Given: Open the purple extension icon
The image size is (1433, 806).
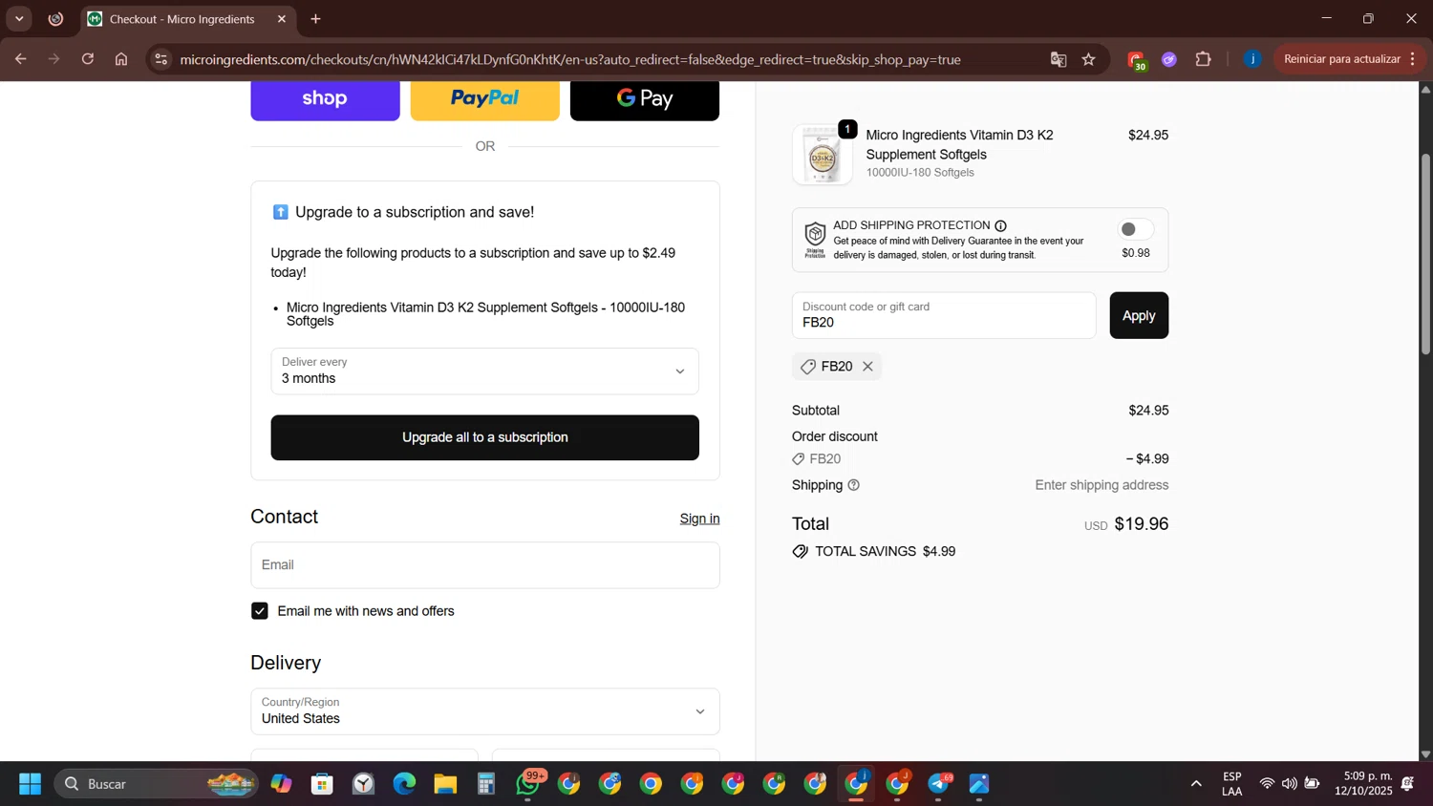Looking at the screenshot, I should pos(1169,59).
